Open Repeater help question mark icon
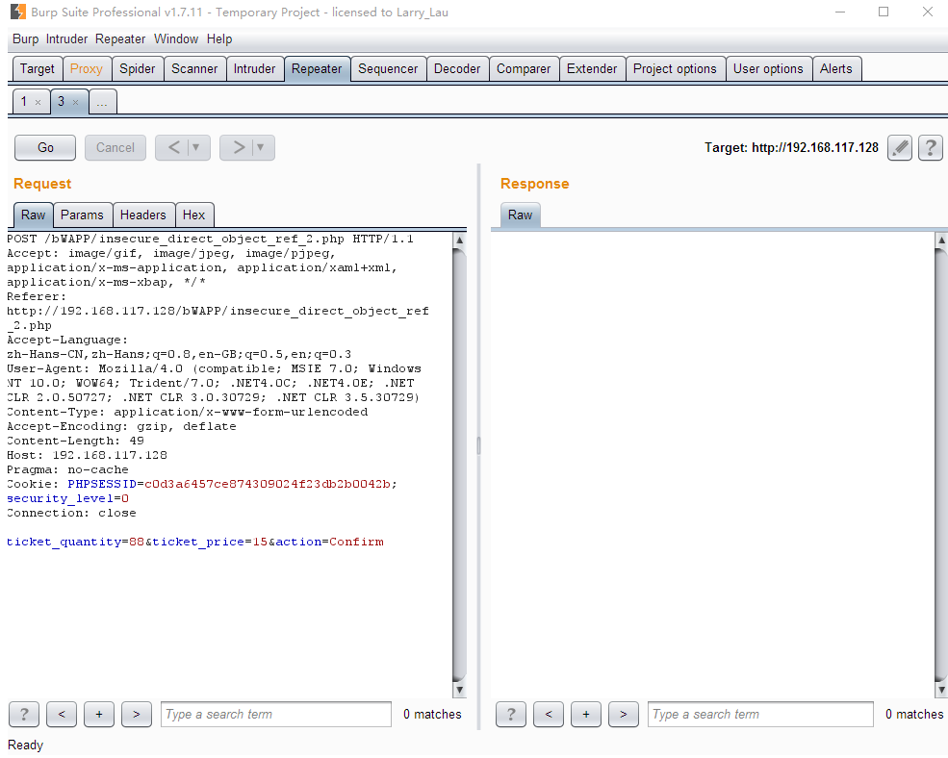The height and width of the screenshot is (758, 948). tap(931, 147)
